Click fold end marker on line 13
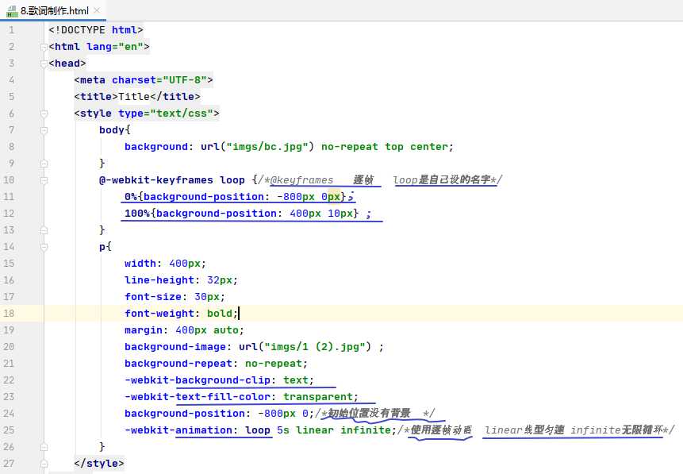This screenshot has height=474, width=683. click(x=45, y=230)
